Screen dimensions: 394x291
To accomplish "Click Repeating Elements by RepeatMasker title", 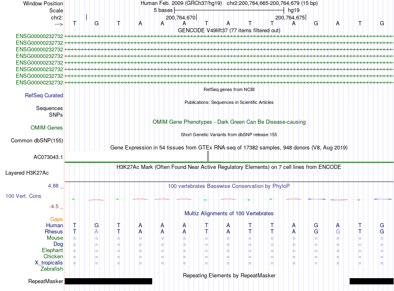I will (x=229, y=275).
